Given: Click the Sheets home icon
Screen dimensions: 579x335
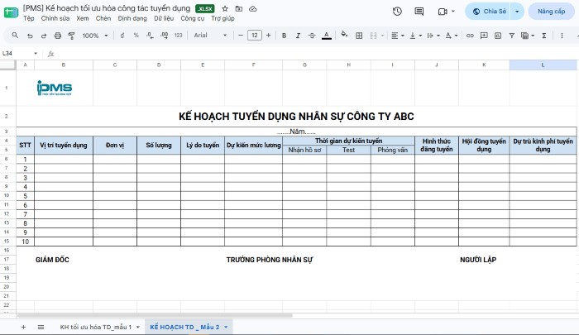Looking at the screenshot, I should pyautogui.click(x=11, y=12).
